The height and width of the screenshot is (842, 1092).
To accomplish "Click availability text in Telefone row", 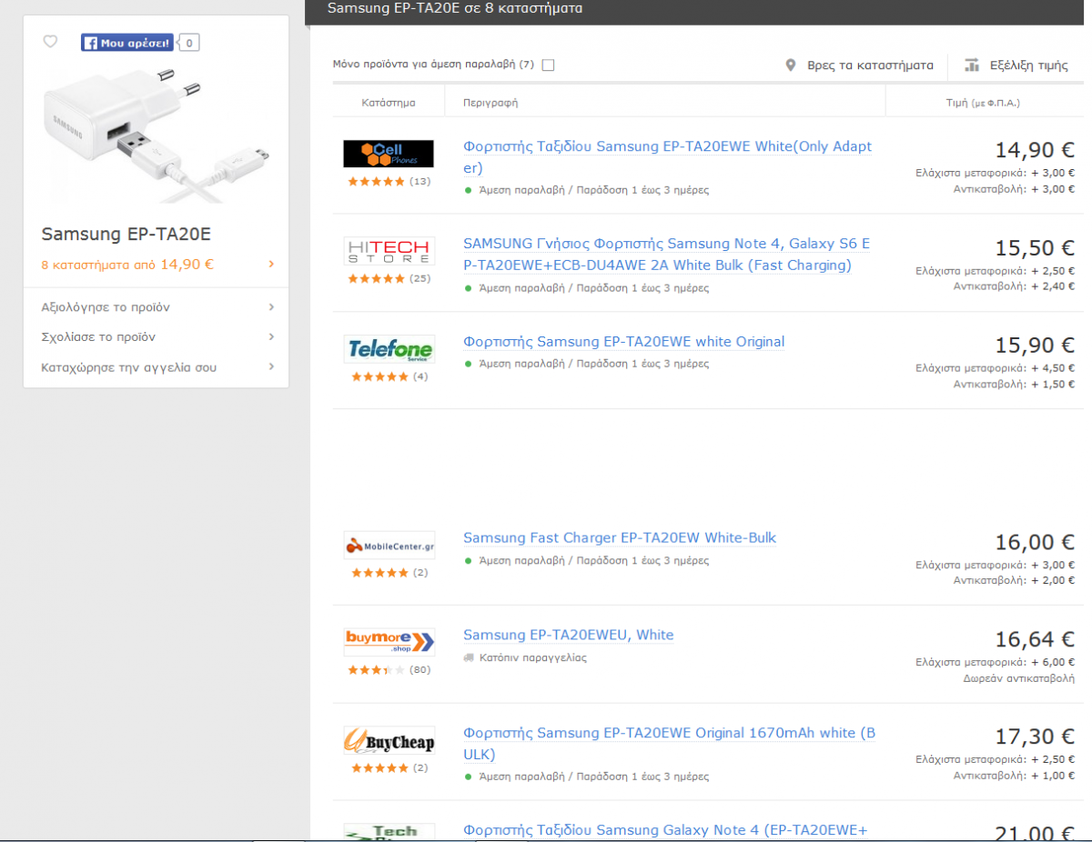I will 592,364.
